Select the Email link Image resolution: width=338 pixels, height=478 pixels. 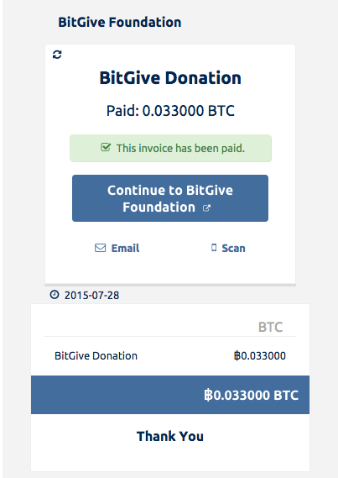[x=117, y=248]
